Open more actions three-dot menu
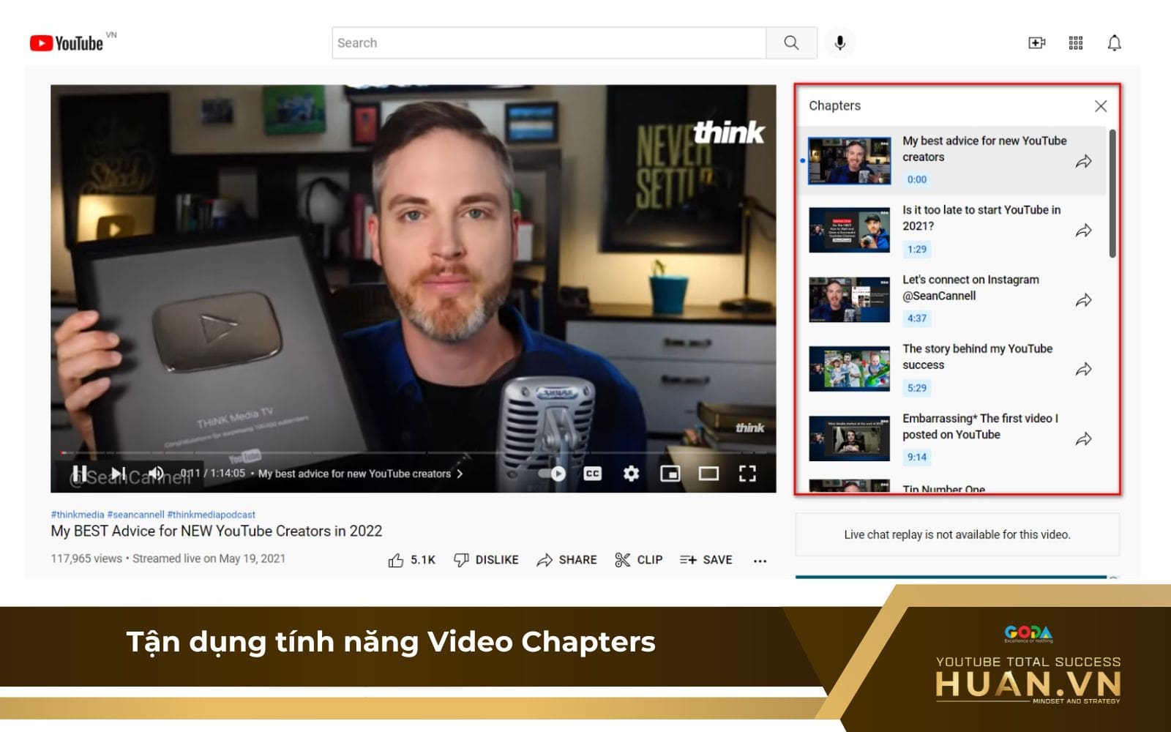 (760, 561)
